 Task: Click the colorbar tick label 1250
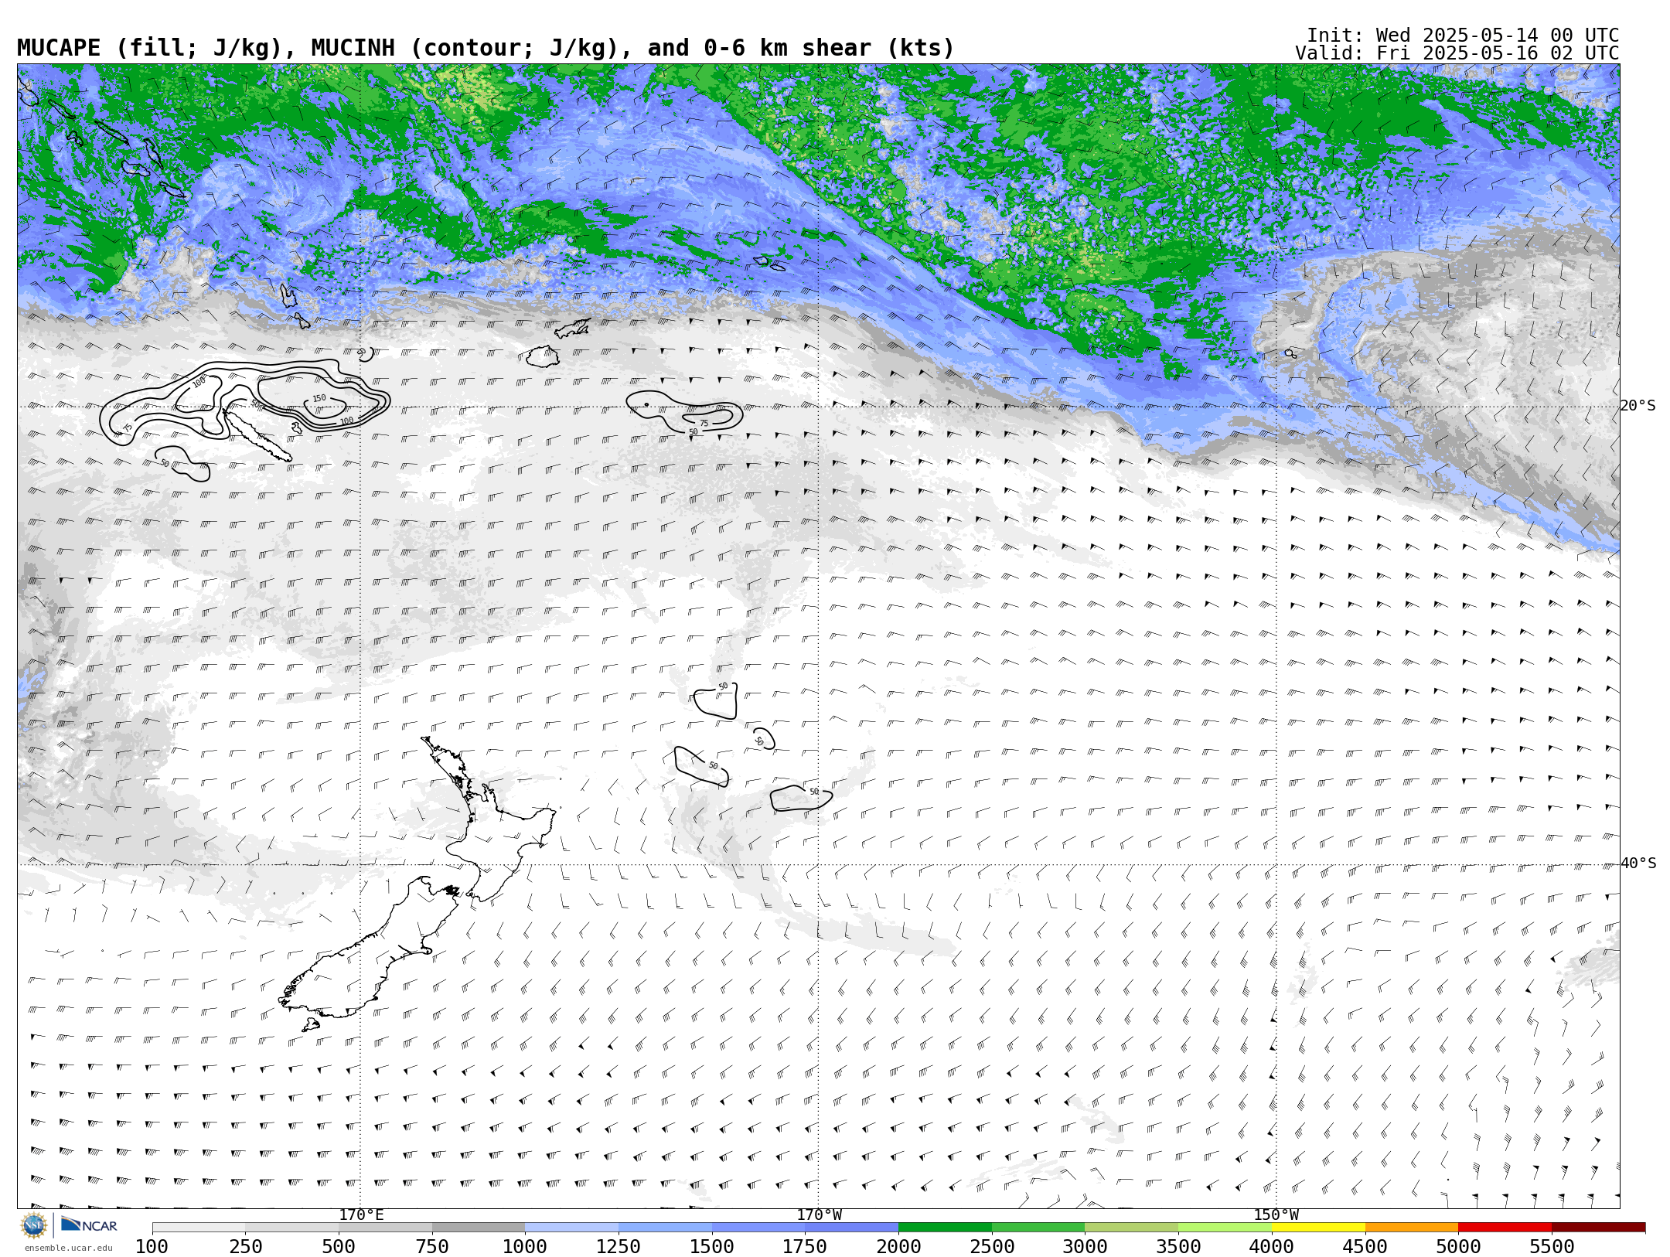coord(619,1246)
